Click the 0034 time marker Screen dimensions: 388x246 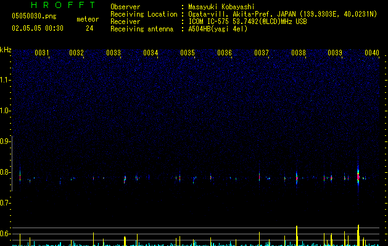tap(151, 52)
